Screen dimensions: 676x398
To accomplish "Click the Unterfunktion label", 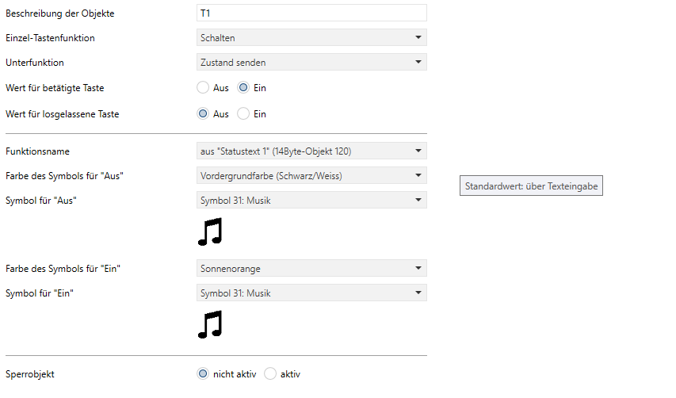I will coord(35,63).
